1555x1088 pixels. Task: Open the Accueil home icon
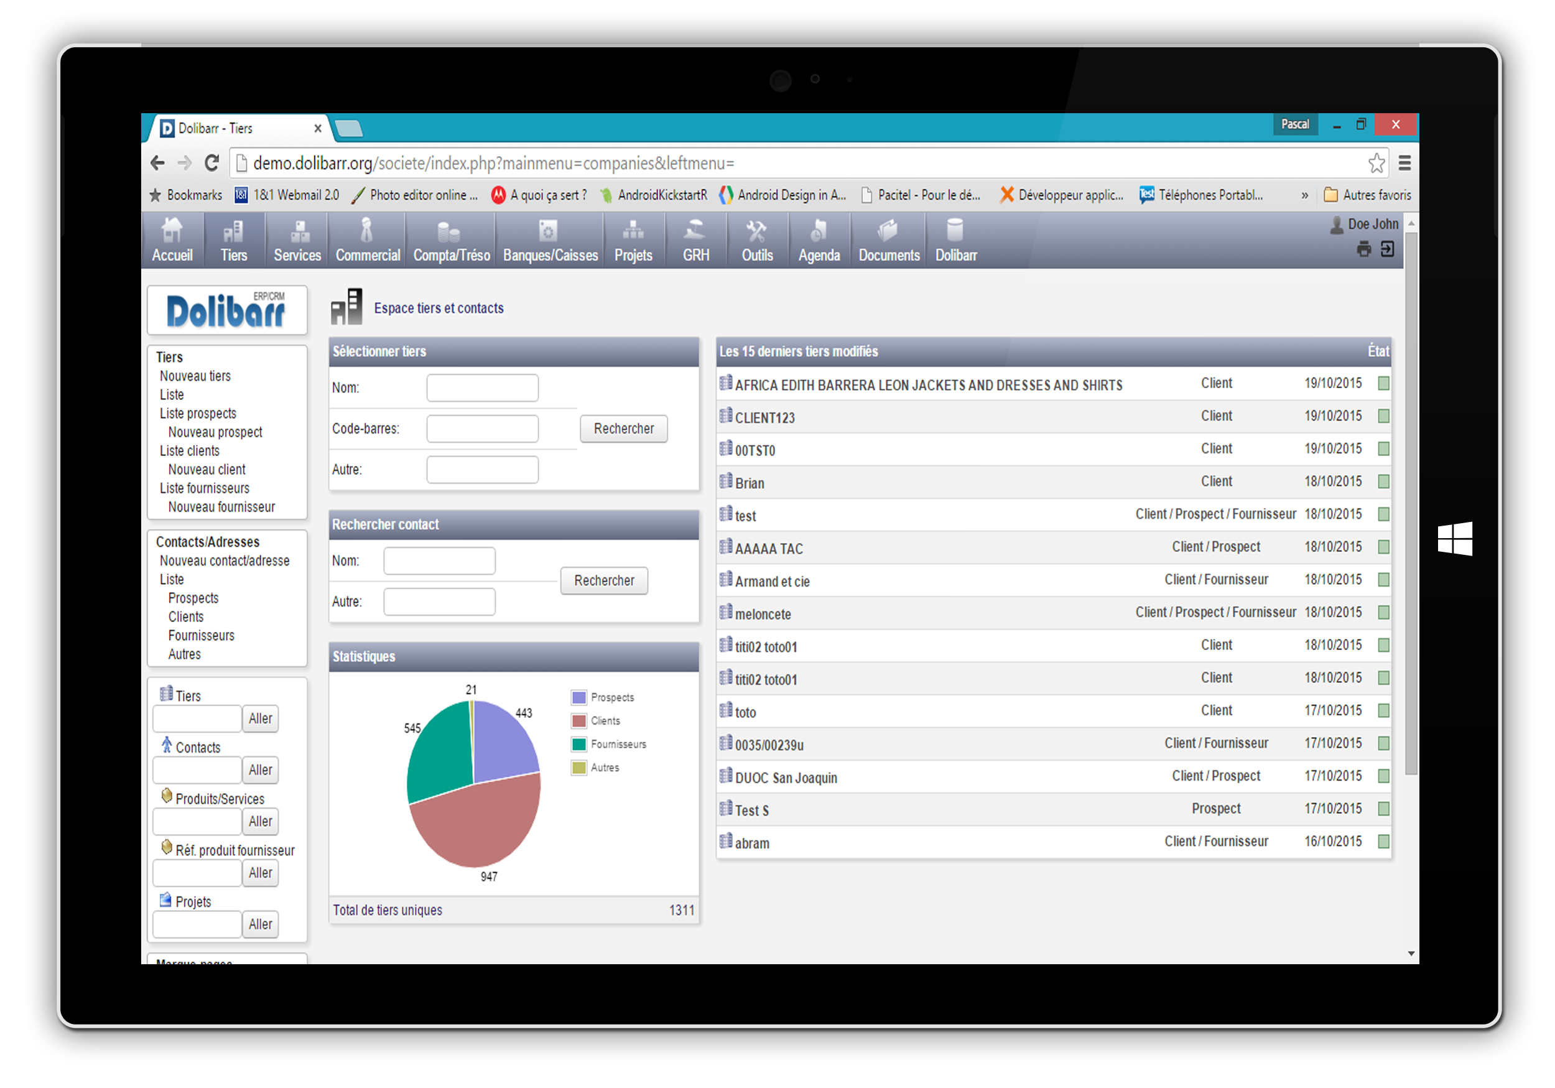172,231
